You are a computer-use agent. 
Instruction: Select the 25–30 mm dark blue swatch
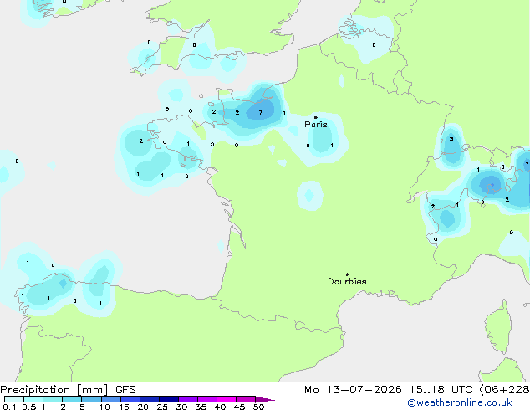pos(169,399)
